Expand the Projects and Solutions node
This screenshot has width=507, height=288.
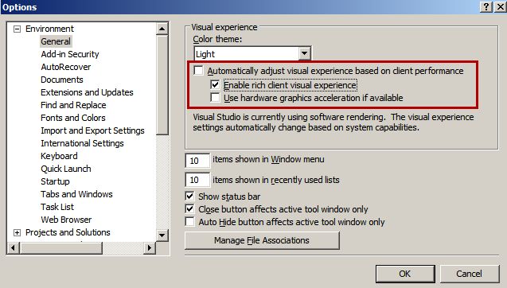[18, 233]
